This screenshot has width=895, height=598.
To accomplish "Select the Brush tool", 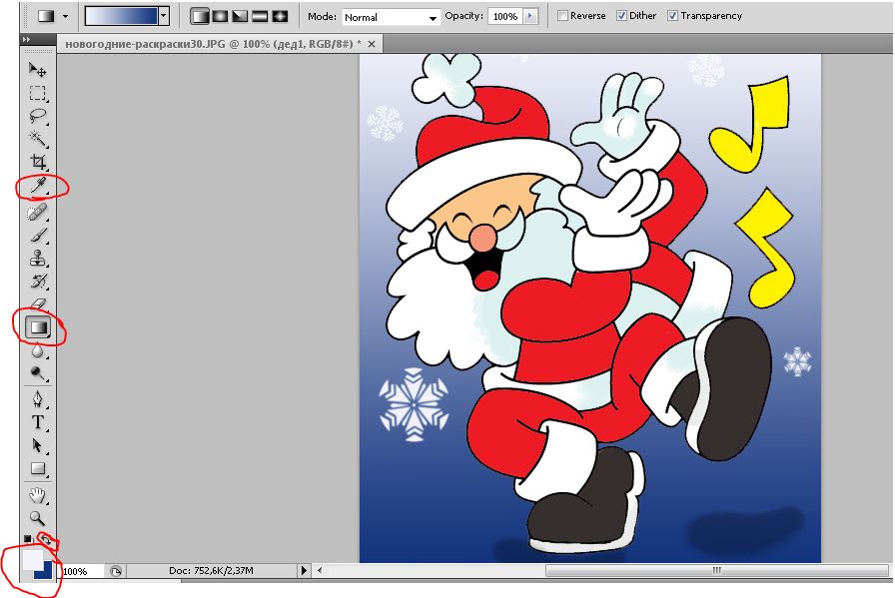I will [x=38, y=236].
